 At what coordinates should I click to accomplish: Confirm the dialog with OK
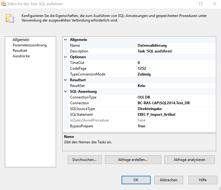click(136, 180)
